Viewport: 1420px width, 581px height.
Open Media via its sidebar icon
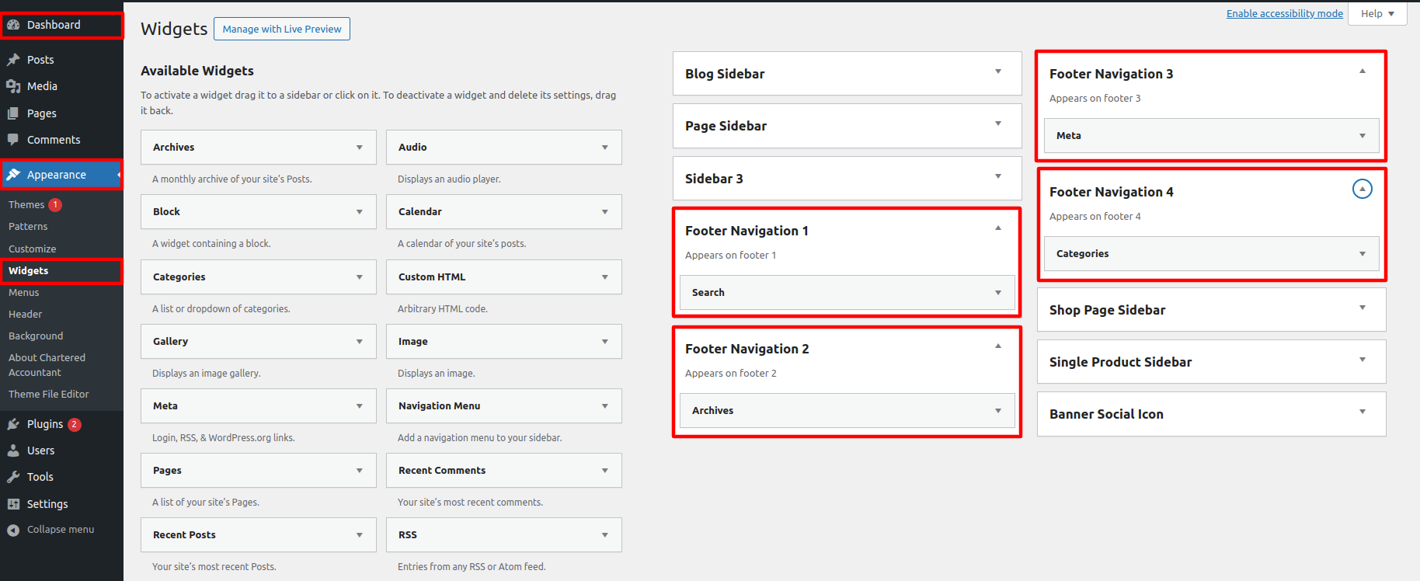13,86
